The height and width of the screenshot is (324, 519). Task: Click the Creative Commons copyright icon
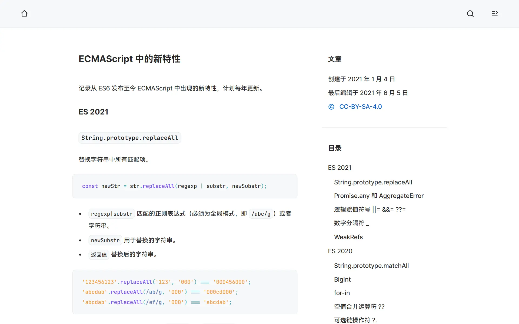(x=331, y=107)
